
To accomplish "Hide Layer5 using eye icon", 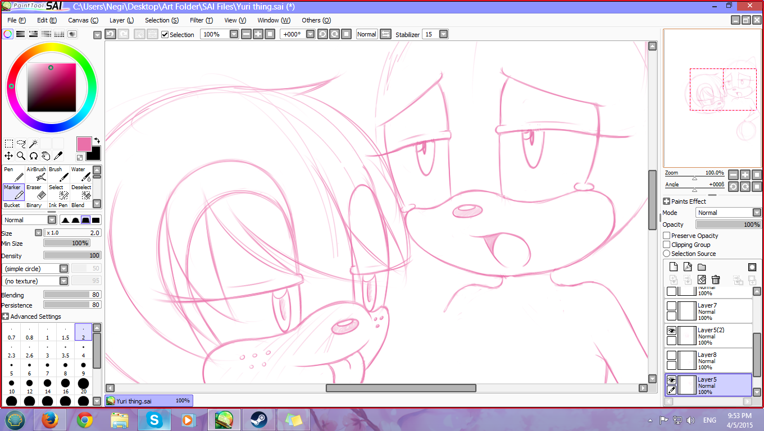I will tap(671, 380).
